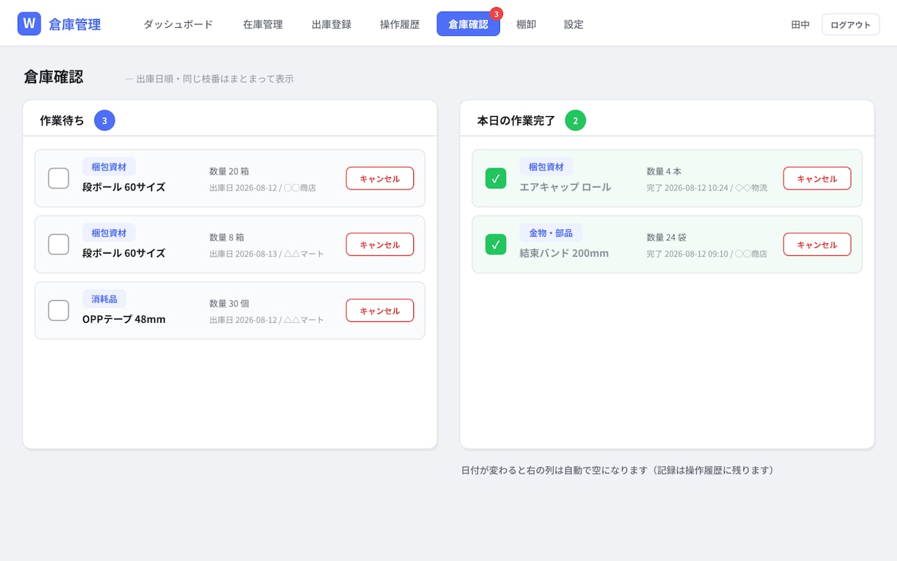This screenshot has width=897, height=561.
Task: Cancel the OPPテープ 48mm item
Action: point(380,310)
